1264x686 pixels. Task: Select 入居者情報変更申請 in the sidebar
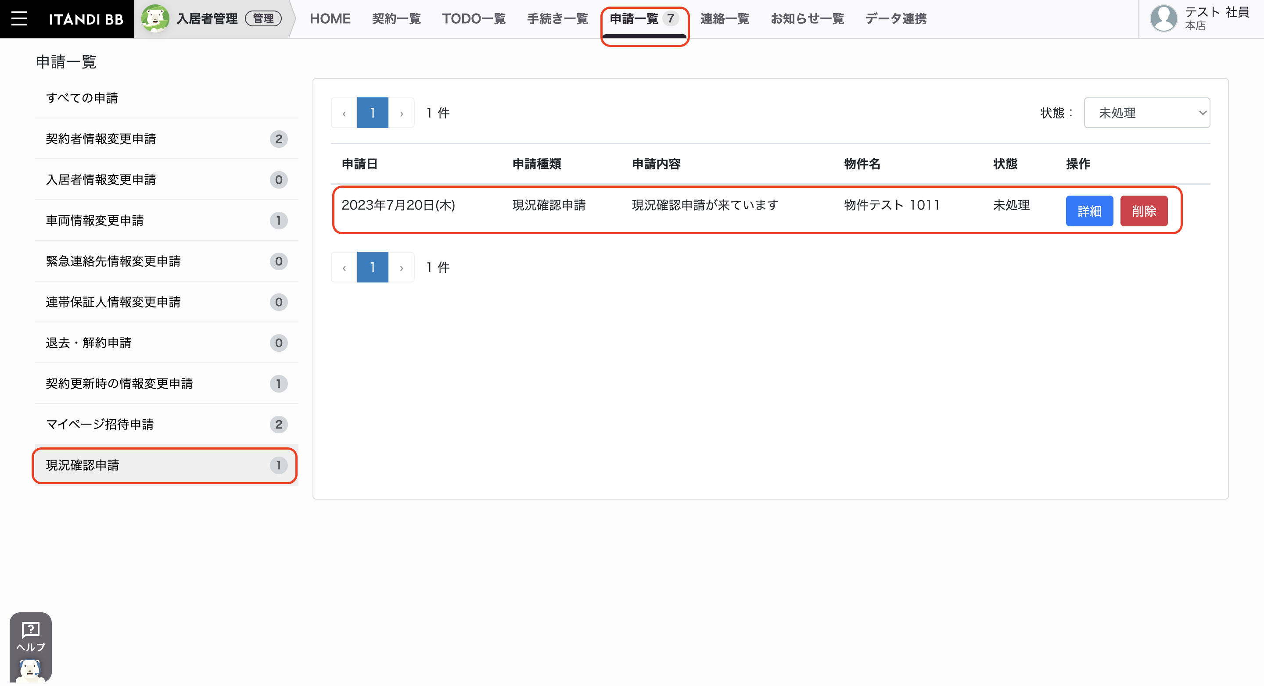point(167,179)
